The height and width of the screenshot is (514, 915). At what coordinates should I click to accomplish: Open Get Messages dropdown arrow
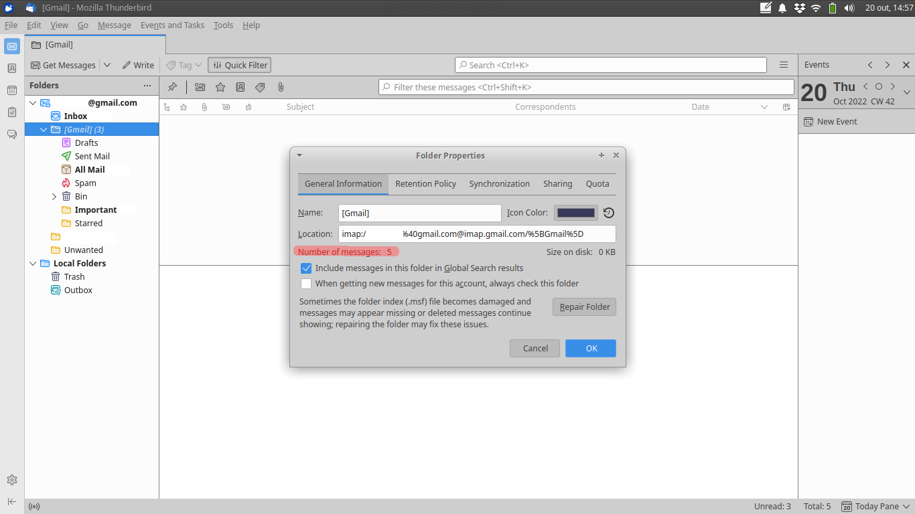(x=107, y=65)
